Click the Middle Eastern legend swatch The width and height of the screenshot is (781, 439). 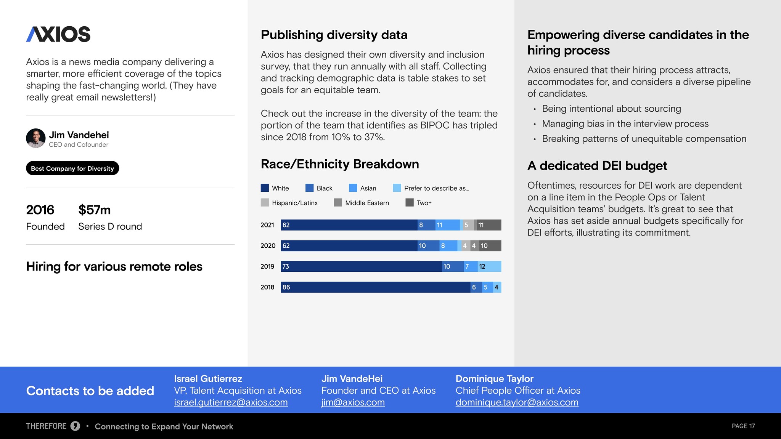(338, 202)
